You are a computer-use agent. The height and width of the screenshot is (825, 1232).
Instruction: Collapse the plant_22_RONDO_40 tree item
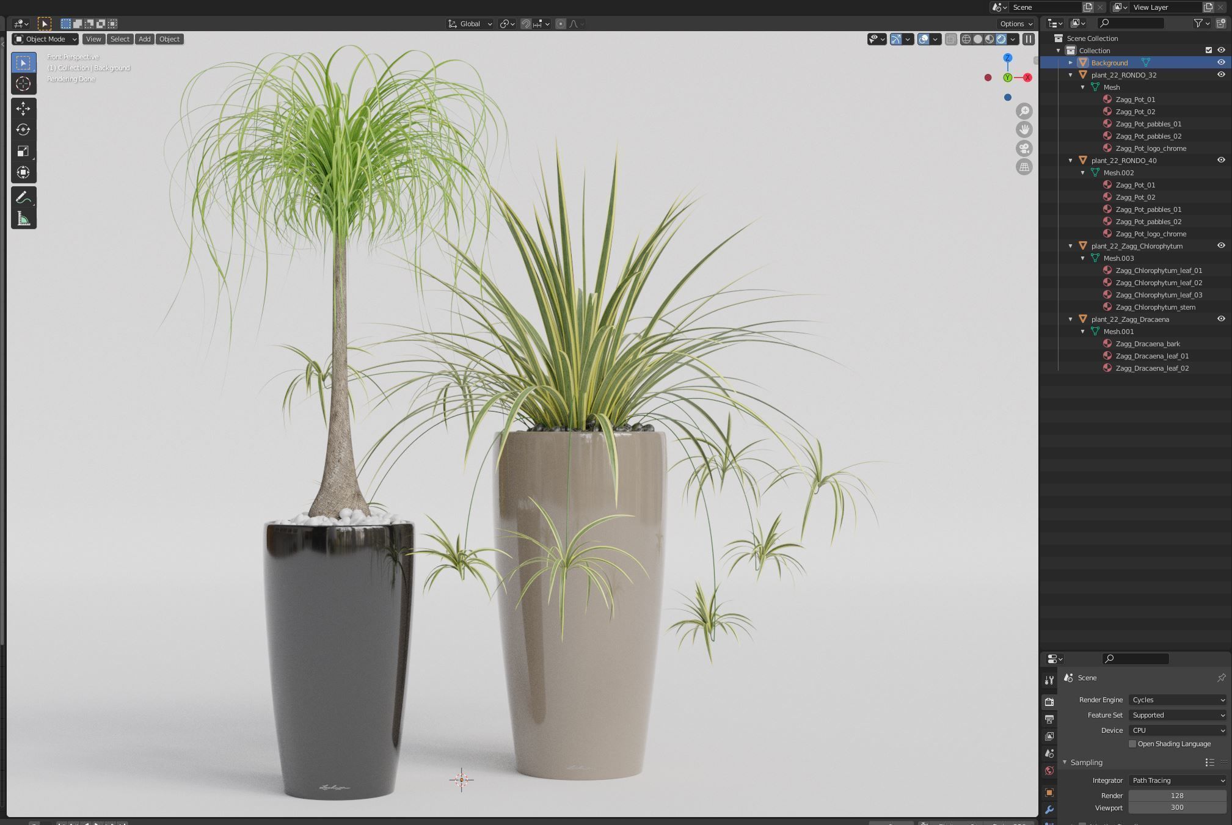coord(1071,161)
